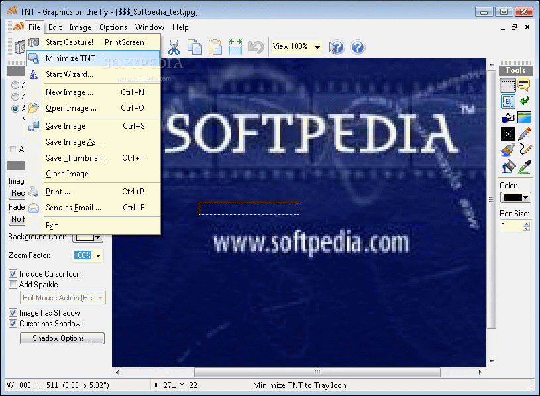Click the Shadow Options ... button
This screenshot has width=540, height=396.
(x=62, y=338)
